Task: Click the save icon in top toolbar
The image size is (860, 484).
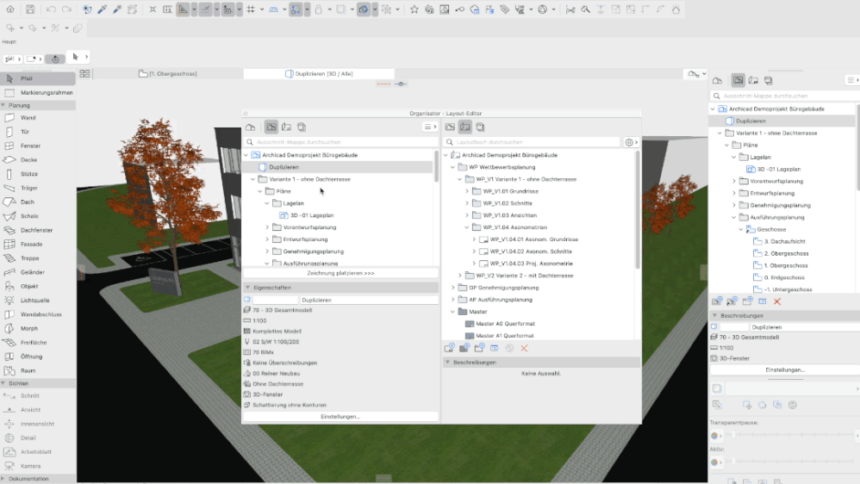Action: [31, 9]
